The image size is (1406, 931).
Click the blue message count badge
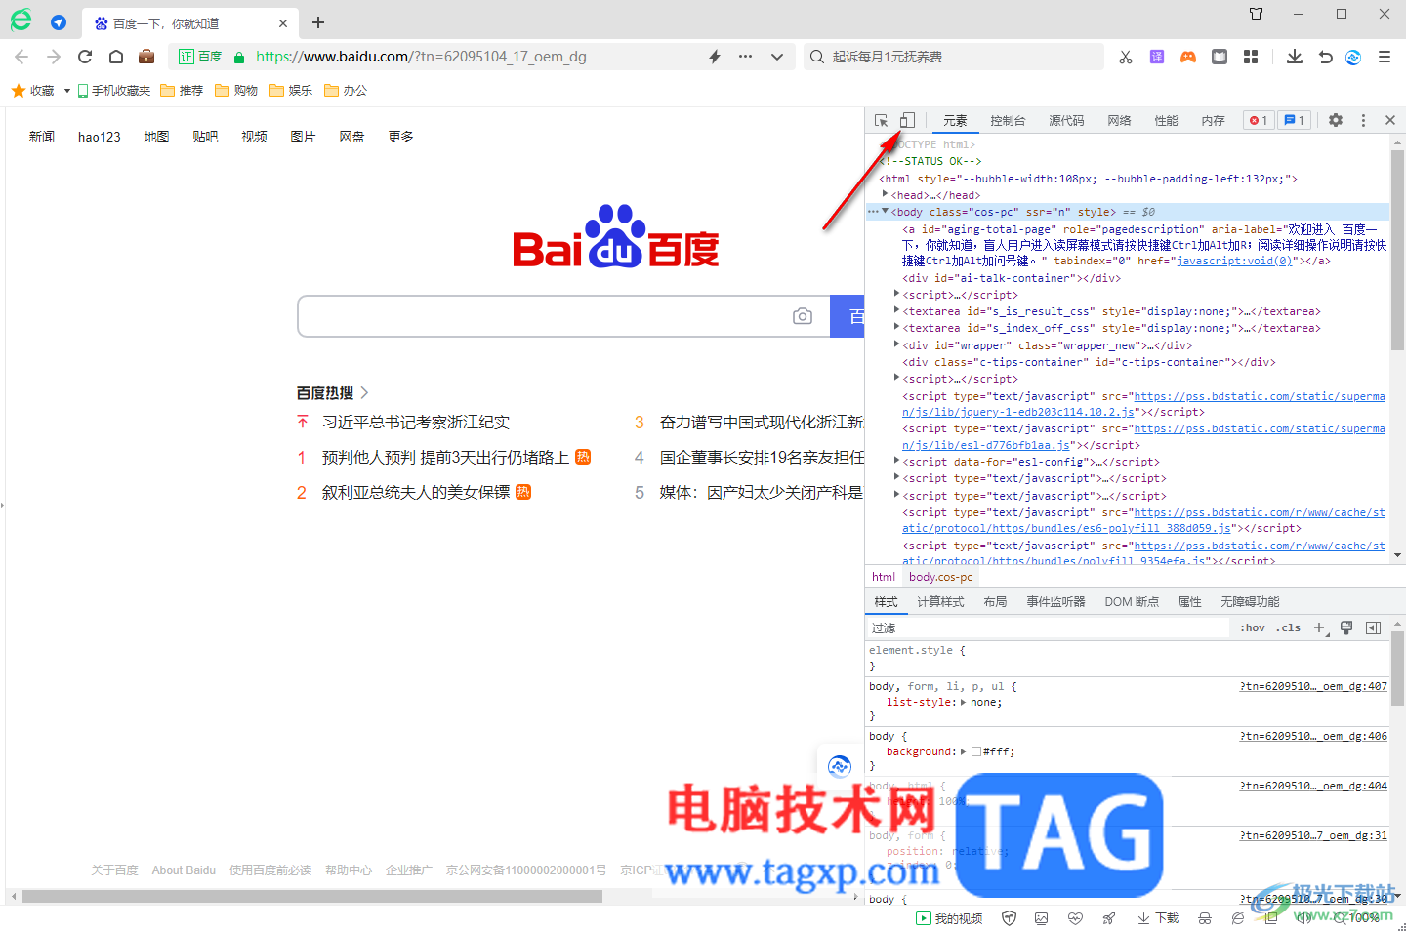point(1294,121)
